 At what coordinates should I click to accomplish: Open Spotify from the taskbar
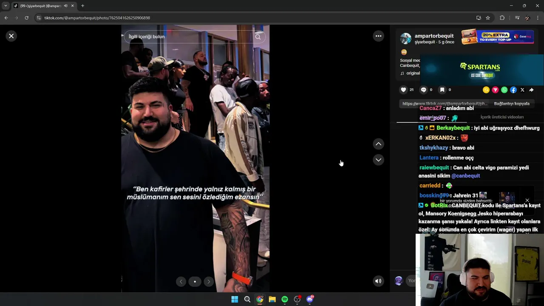coord(285,299)
